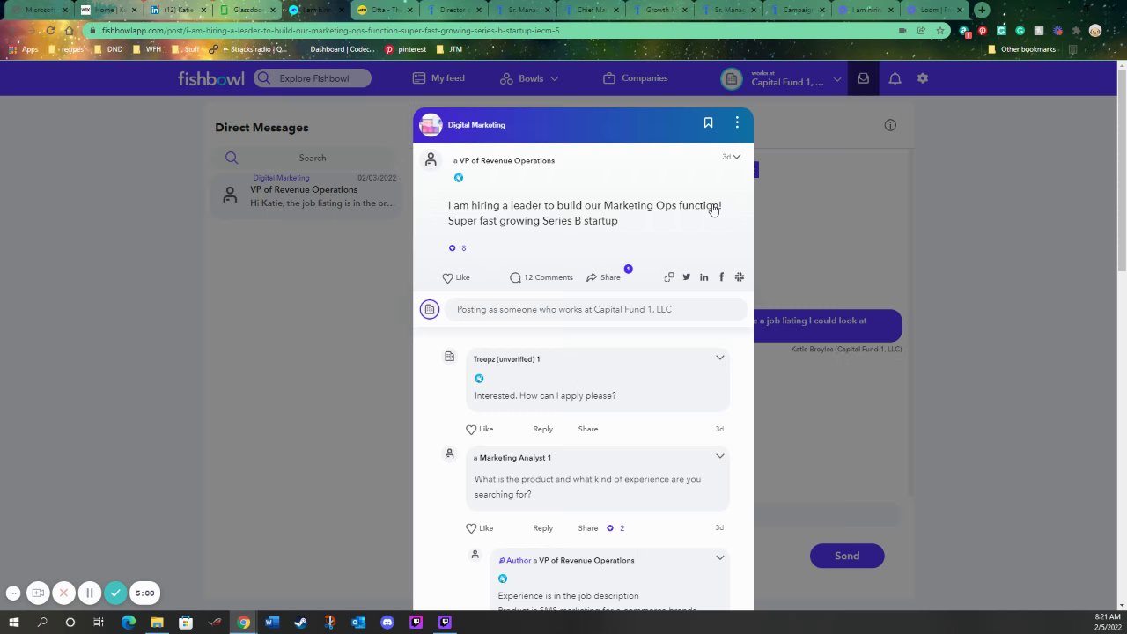The height and width of the screenshot is (634, 1127).
Task: Open Discord from the taskbar
Action: pyautogui.click(x=387, y=623)
